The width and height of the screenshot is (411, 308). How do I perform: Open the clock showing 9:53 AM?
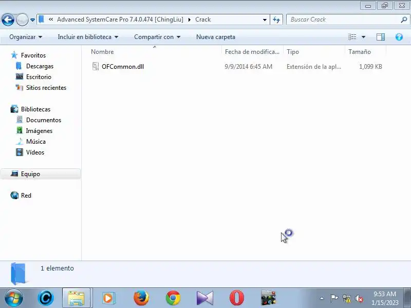385,298
